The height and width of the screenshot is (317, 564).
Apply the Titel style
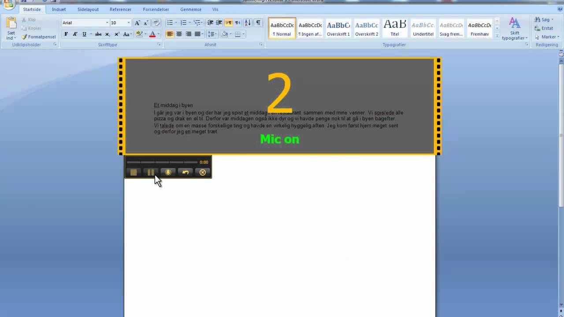pyautogui.click(x=395, y=29)
